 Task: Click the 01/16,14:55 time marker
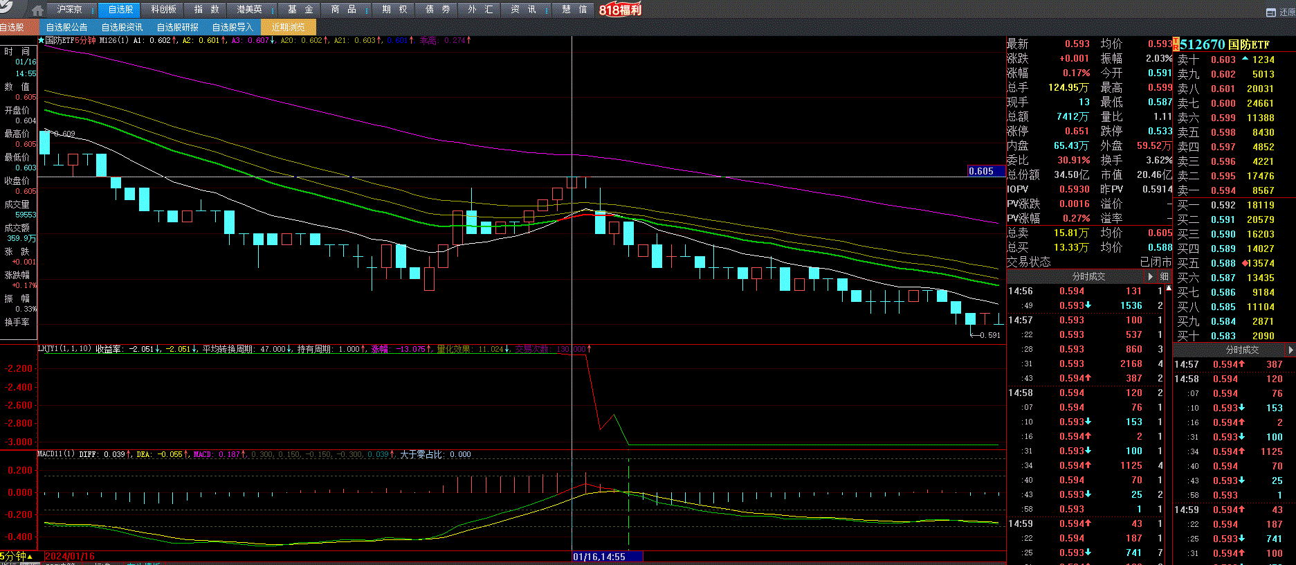coord(599,557)
